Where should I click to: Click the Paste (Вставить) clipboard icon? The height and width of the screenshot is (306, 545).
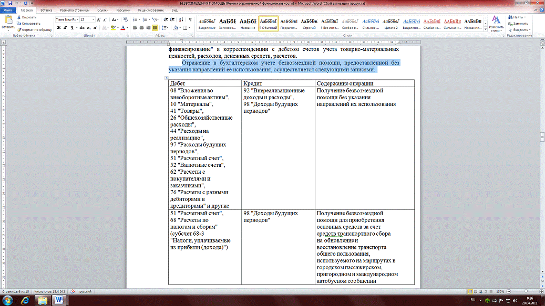7,20
